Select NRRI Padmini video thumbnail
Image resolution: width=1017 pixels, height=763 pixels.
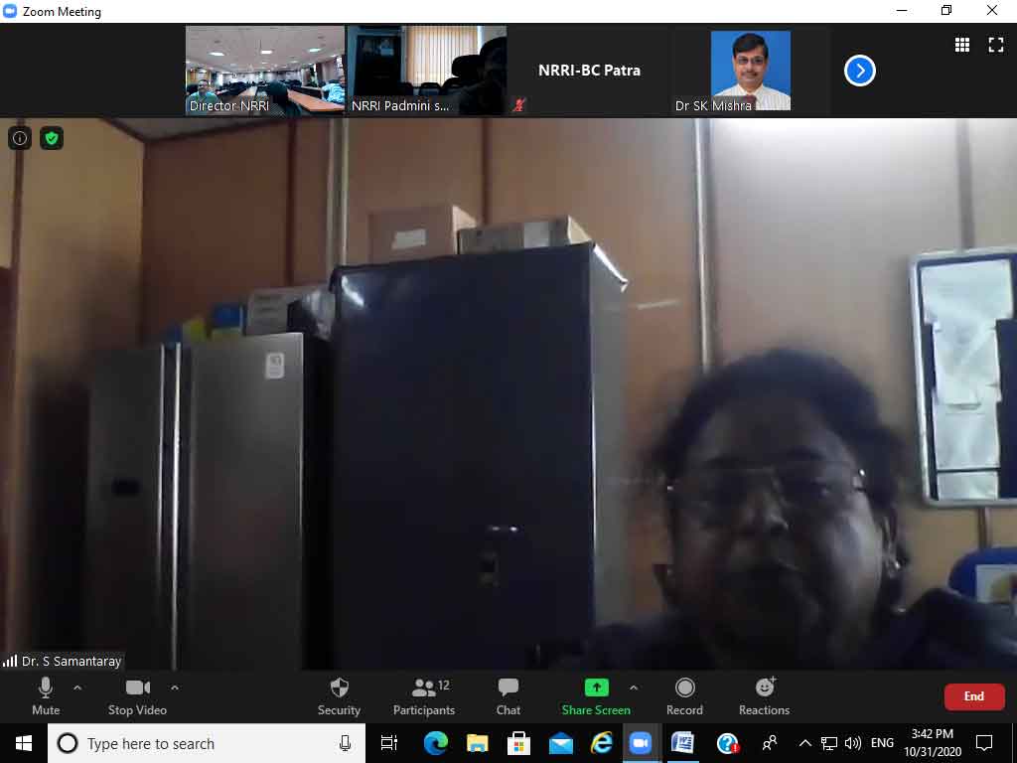pyautogui.click(x=427, y=71)
